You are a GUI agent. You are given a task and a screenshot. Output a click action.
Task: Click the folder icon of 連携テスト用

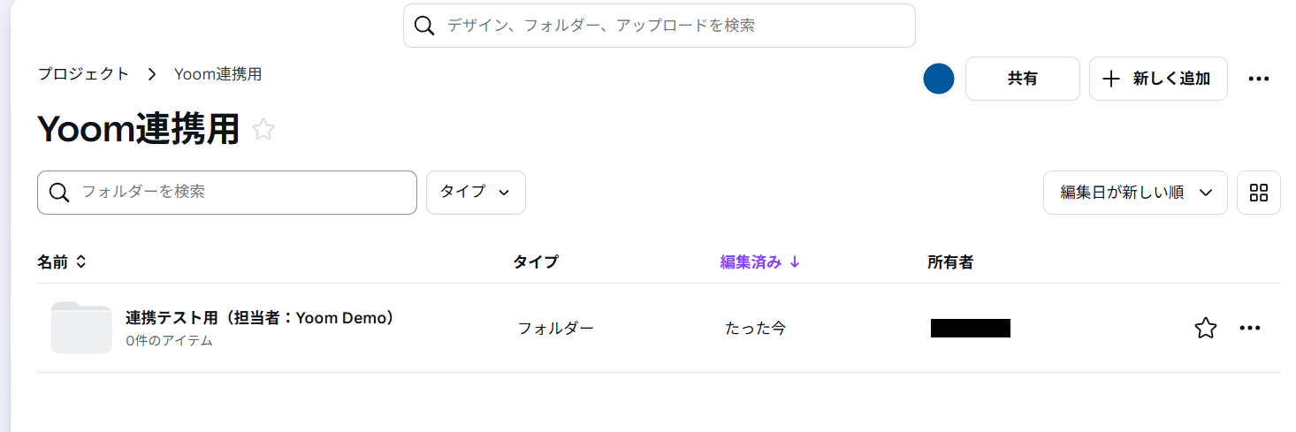[81, 328]
